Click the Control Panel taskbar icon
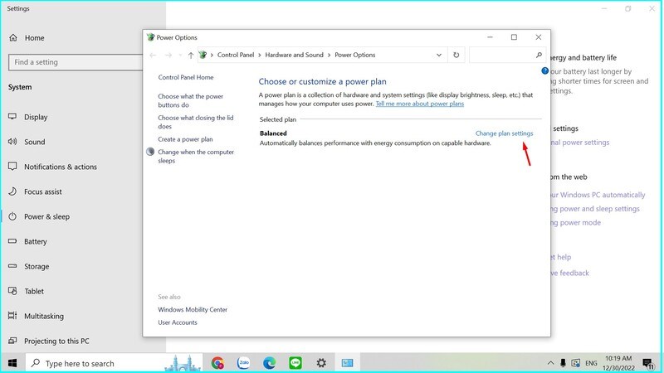 347,363
